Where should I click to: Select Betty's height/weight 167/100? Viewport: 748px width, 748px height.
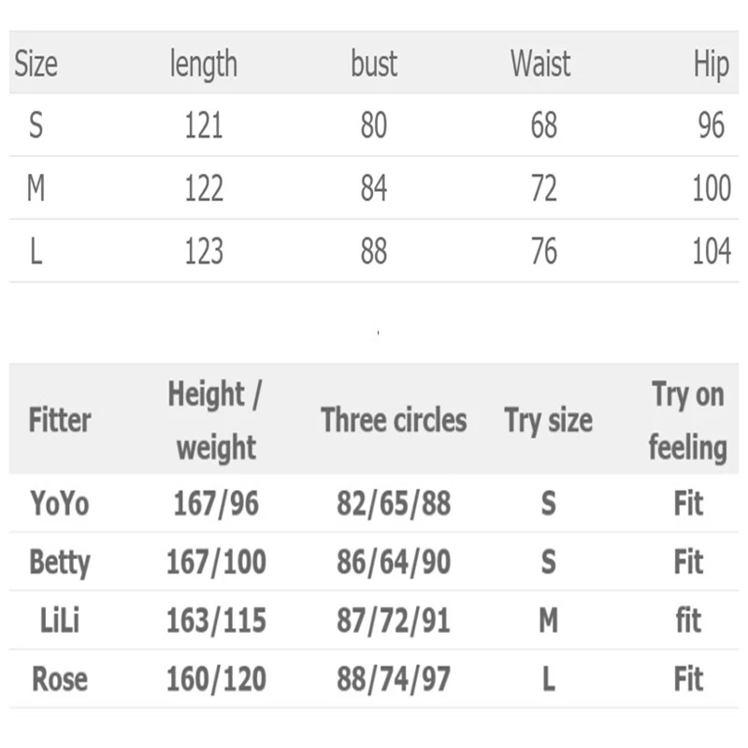216,562
